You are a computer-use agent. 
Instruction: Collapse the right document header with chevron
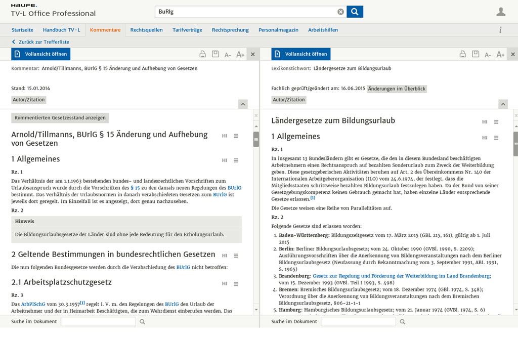[503, 104]
